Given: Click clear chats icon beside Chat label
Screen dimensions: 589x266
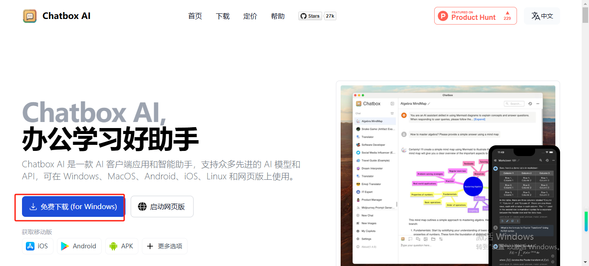Looking at the screenshot, I should (x=392, y=113).
